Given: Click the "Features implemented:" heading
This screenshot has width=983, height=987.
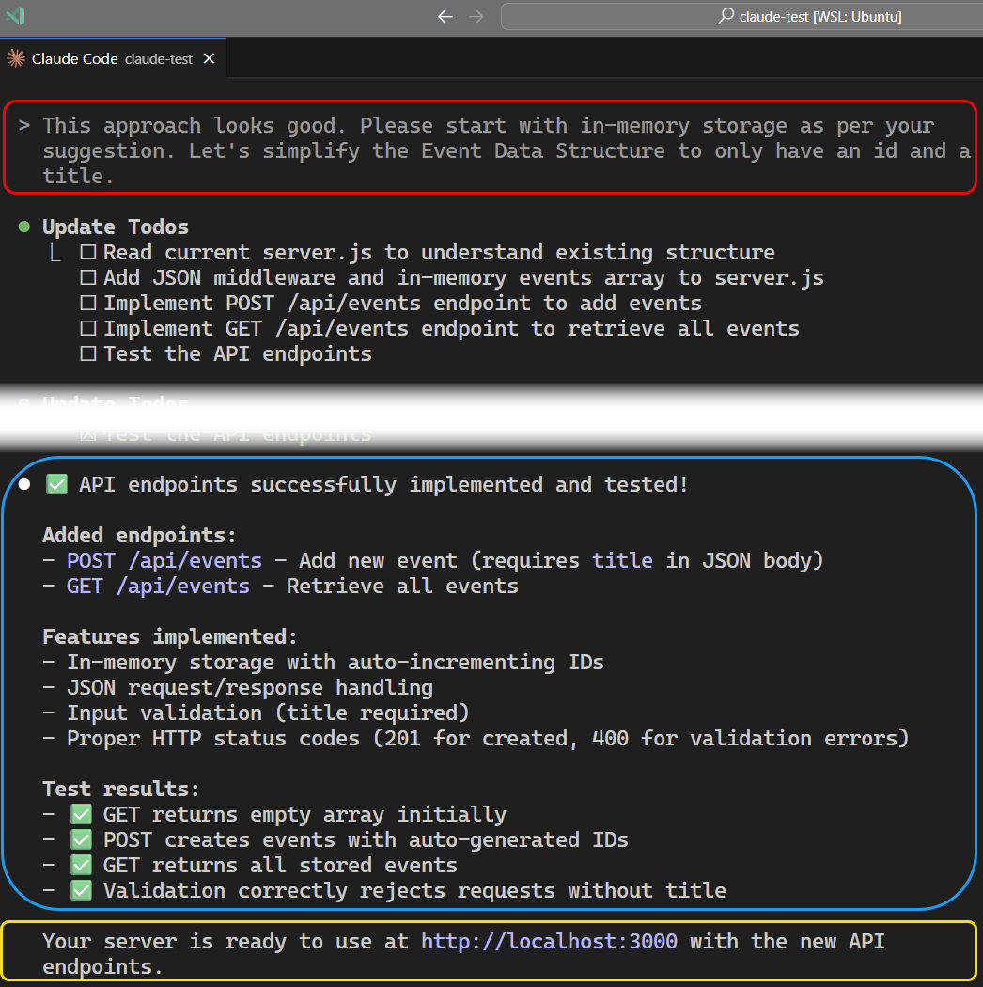Looking at the screenshot, I should tap(170, 636).
